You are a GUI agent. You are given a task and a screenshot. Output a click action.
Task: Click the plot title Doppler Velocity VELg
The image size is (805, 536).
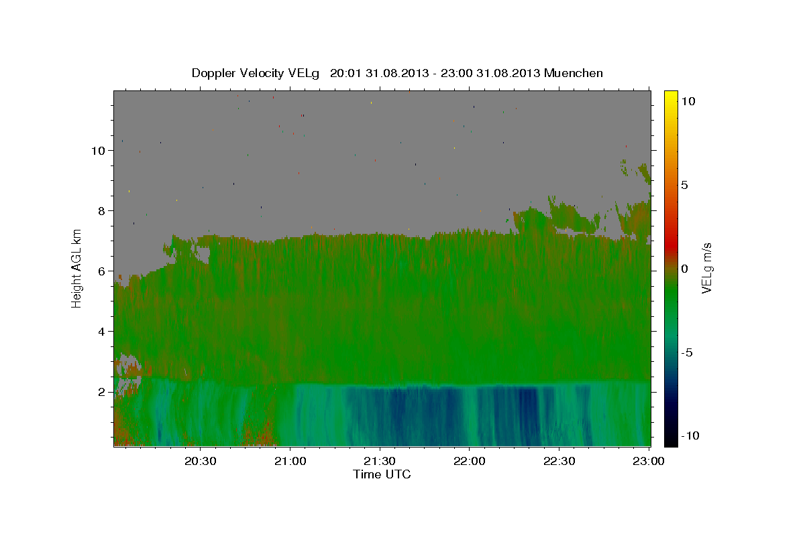(397, 73)
